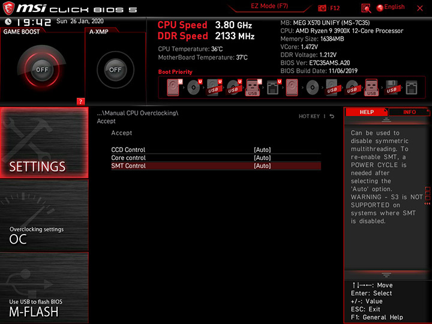
Task: Select the UEFI network boot device icon
Action: [x=274, y=88]
